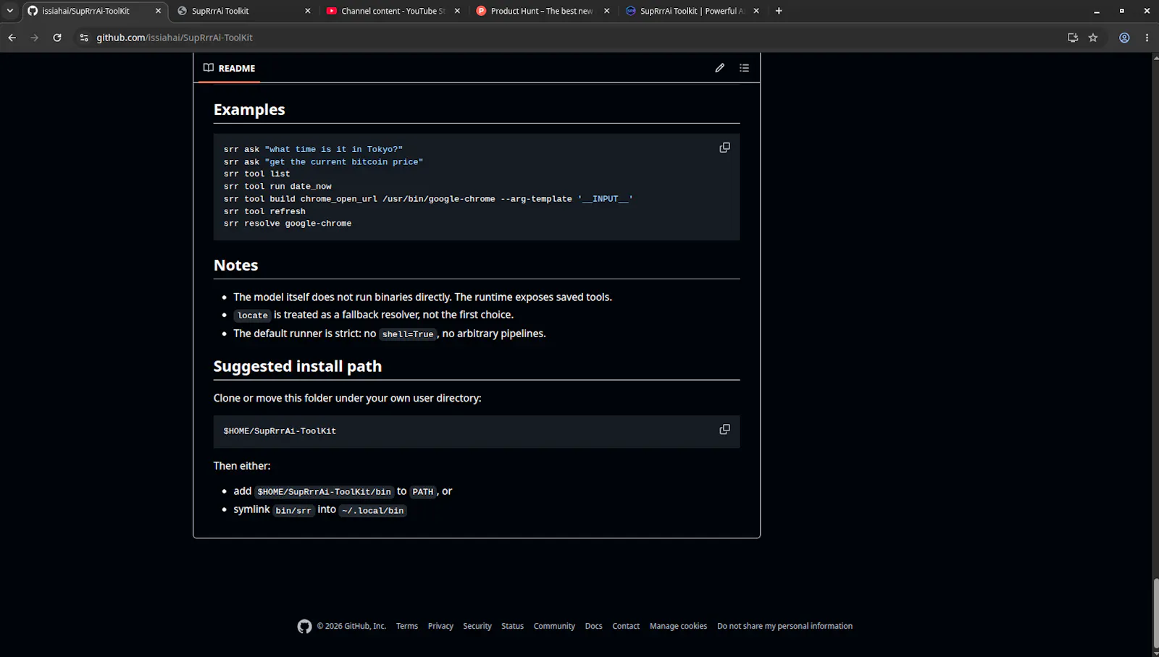Viewport: 1159px width, 657px height.
Task: Click the install app icon in address bar
Action: pos(1073,38)
